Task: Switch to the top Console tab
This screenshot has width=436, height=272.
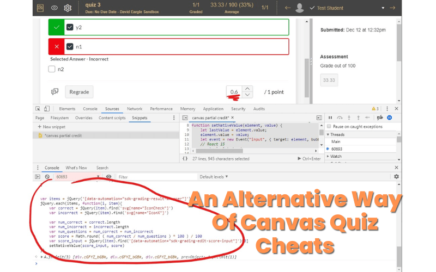Action: (90, 109)
